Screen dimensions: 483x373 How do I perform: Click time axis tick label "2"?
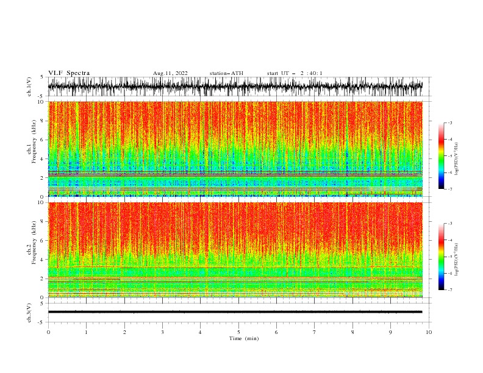(124, 332)
